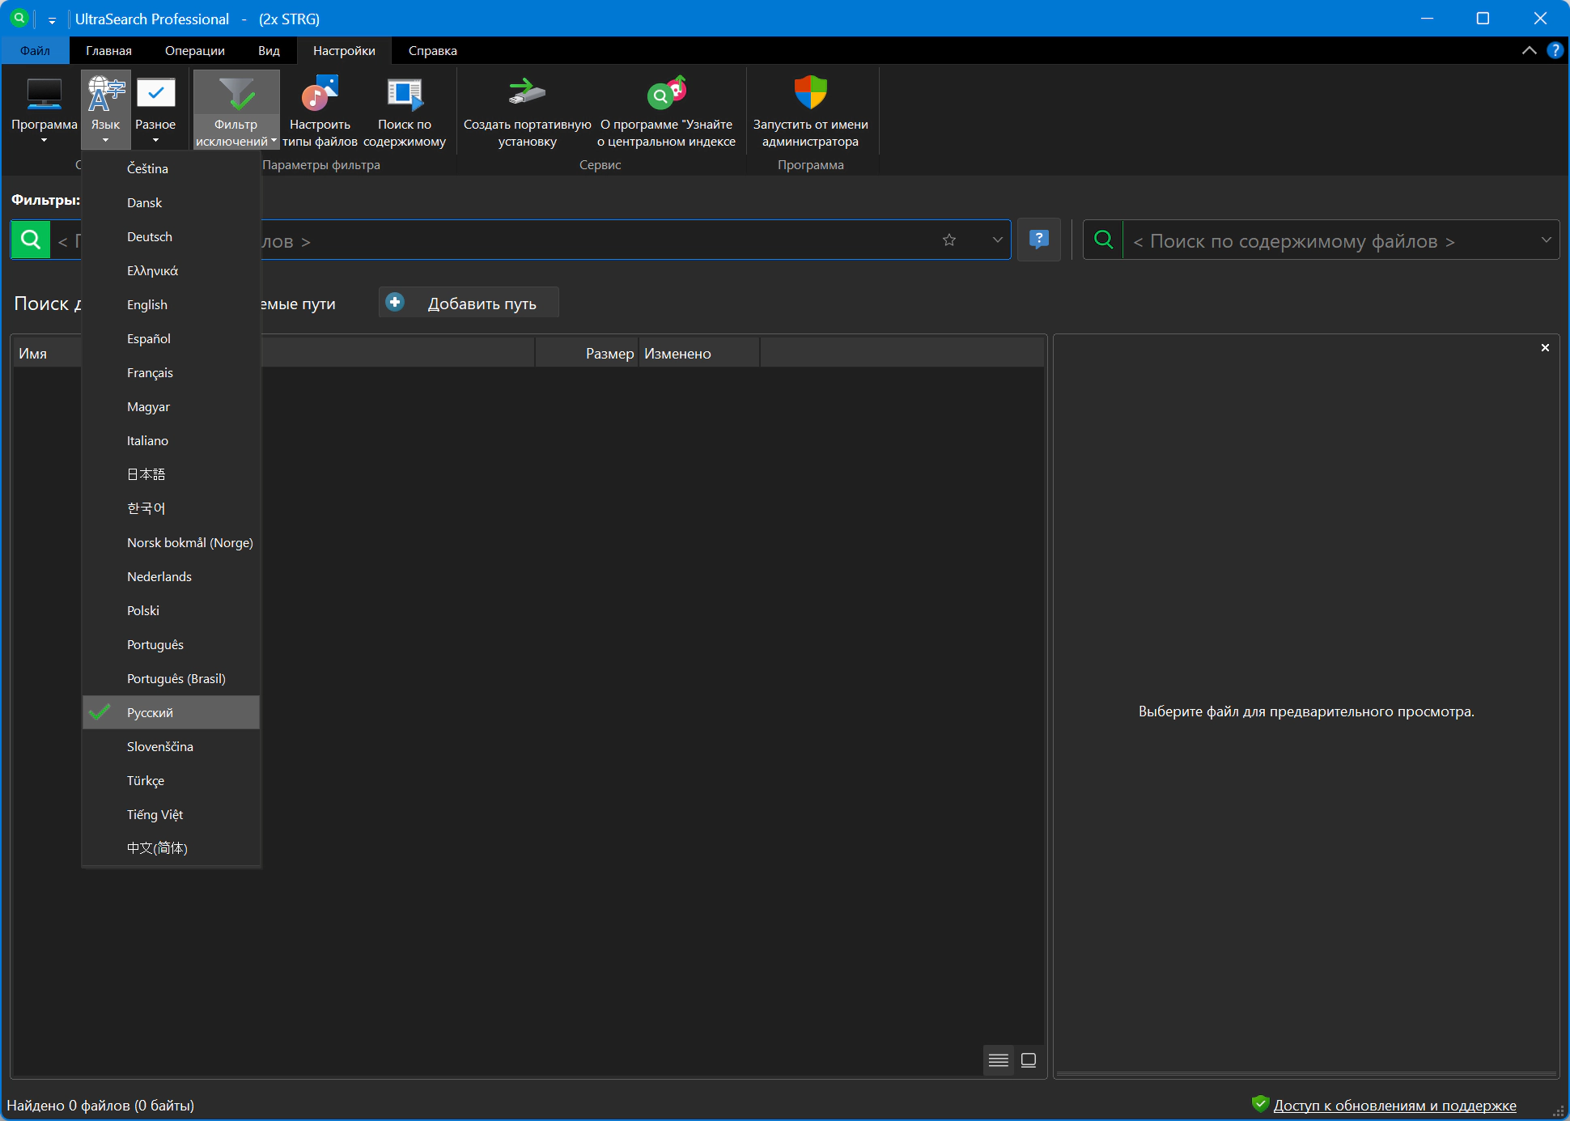This screenshot has height=1121, width=1570.
Task: Click the Фильтр исключений funnel icon
Action: pyautogui.click(x=236, y=95)
